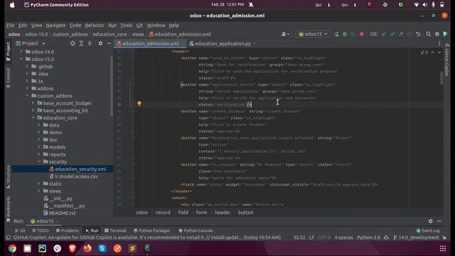Open the Python Console tool window
The image size is (455, 256).
[x=196, y=230]
